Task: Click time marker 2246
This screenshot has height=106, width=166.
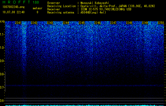Action: pos(97,23)
